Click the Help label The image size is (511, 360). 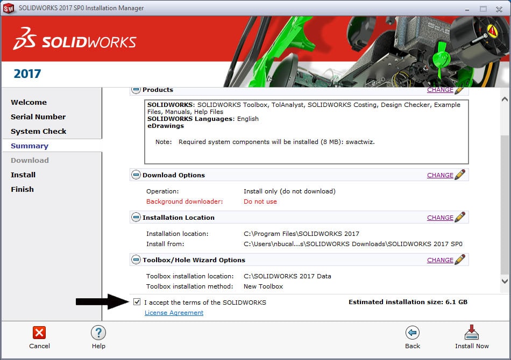tap(98, 346)
